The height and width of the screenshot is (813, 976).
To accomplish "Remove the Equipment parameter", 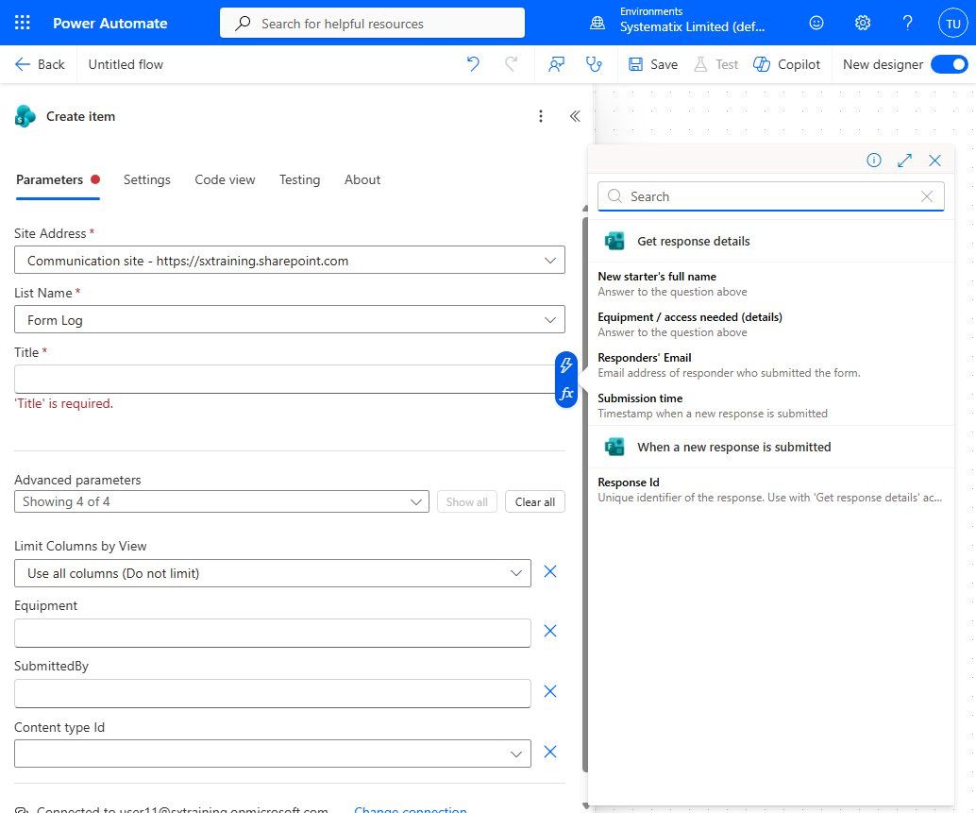I will 550,631.
